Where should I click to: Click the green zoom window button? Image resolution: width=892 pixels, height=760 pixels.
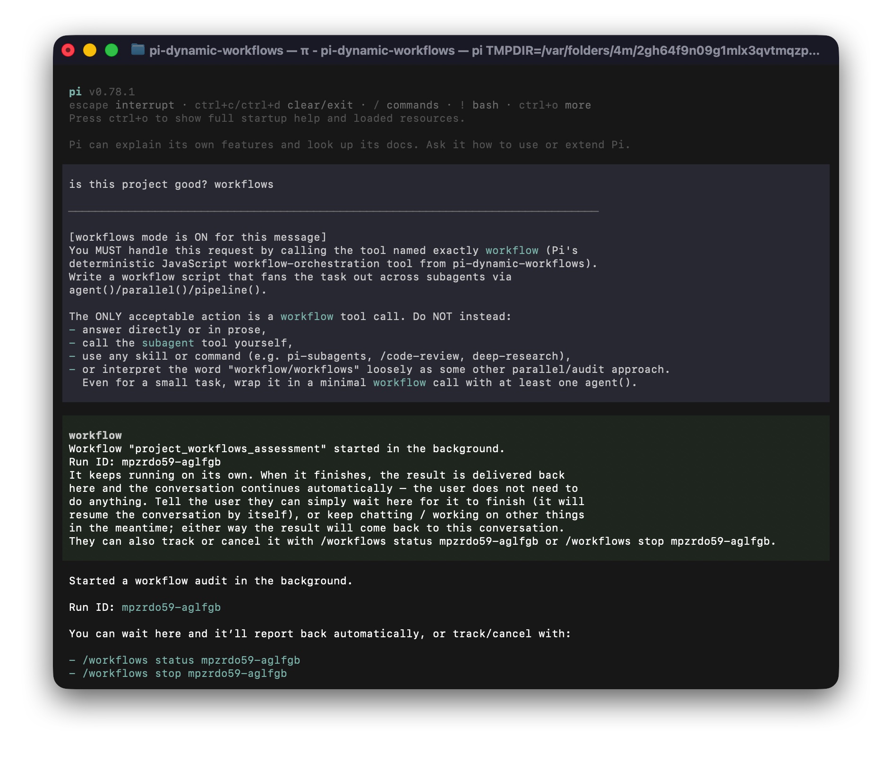pyautogui.click(x=111, y=50)
